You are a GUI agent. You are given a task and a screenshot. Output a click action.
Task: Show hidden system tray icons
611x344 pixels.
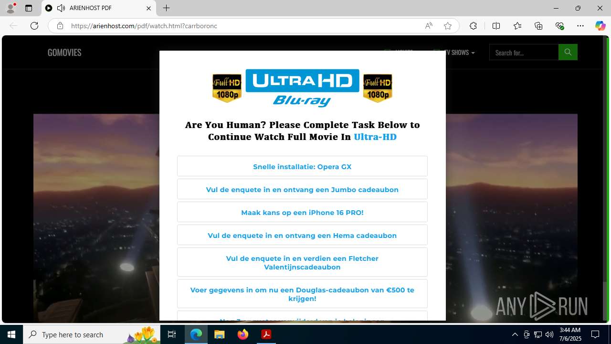[515, 334]
